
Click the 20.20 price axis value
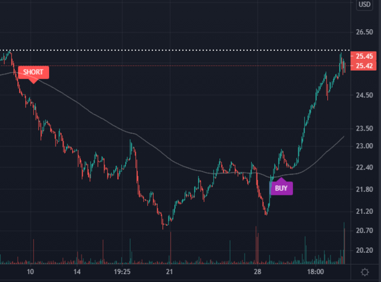pos(364,250)
